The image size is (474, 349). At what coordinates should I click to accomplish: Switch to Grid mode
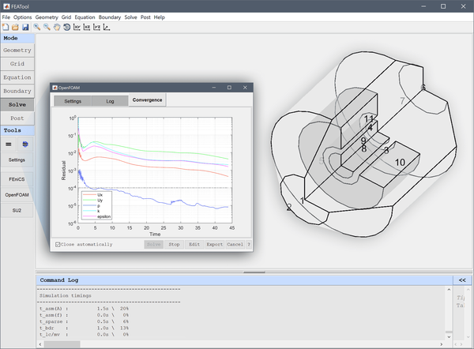17,64
